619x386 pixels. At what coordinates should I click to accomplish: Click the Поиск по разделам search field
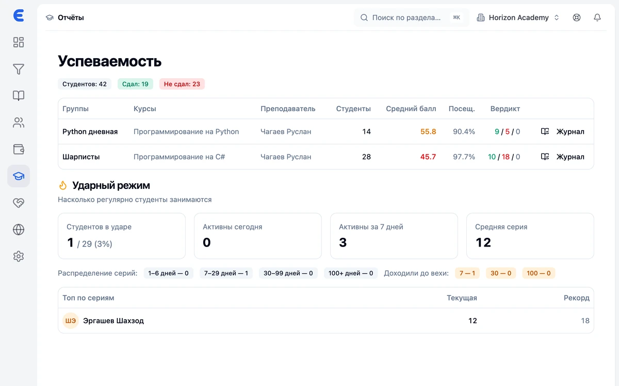tap(412, 17)
